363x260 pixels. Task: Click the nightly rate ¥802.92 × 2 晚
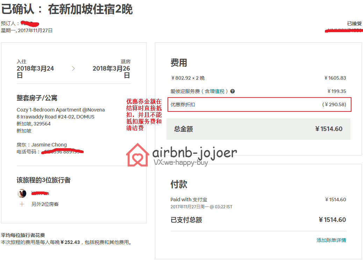(188, 78)
